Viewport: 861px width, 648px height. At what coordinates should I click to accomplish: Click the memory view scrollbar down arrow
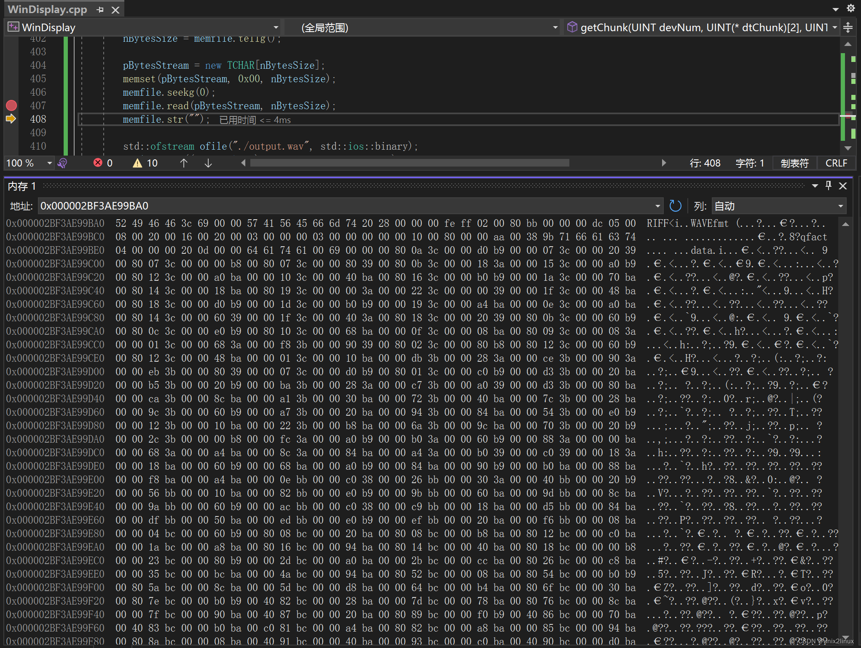845,637
